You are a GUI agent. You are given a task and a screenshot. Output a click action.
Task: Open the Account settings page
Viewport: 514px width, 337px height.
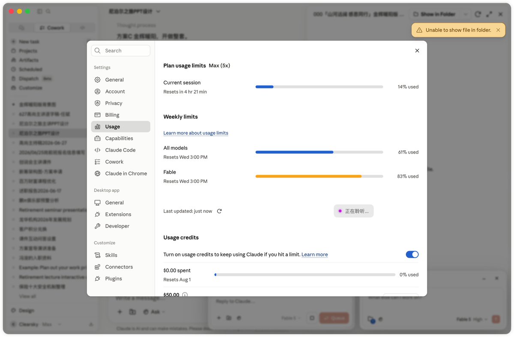[x=120, y=91]
